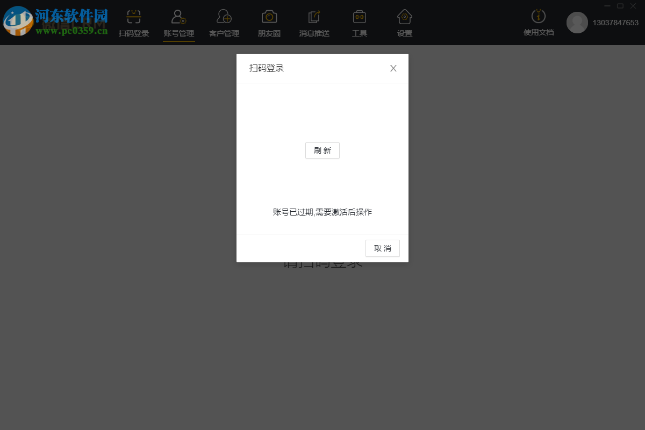The image size is (645, 430).
Task: Click the 取消 cancel button
Action: (382, 248)
